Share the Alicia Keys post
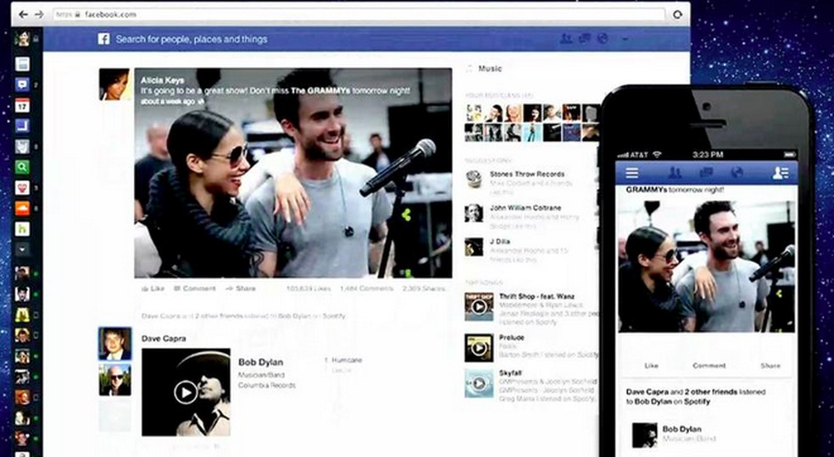 [x=241, y=289]
